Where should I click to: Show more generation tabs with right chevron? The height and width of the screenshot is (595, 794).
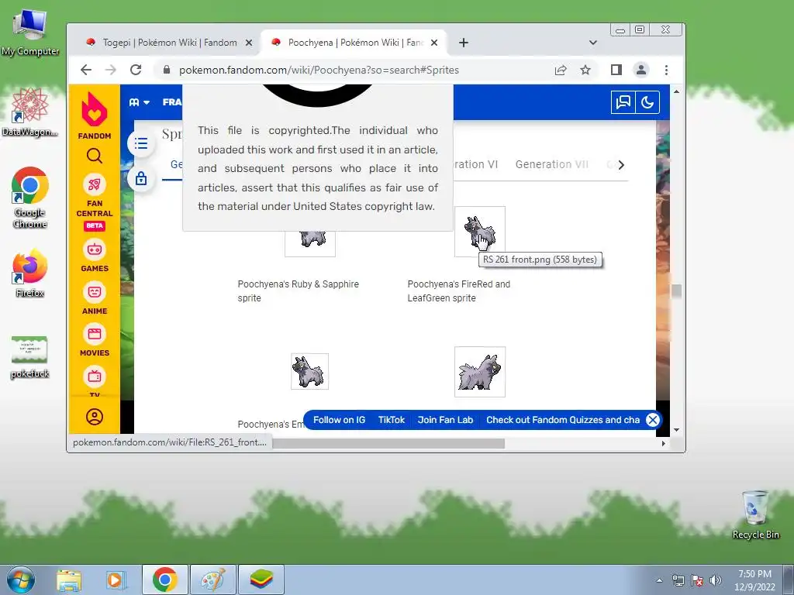(621, 164)
